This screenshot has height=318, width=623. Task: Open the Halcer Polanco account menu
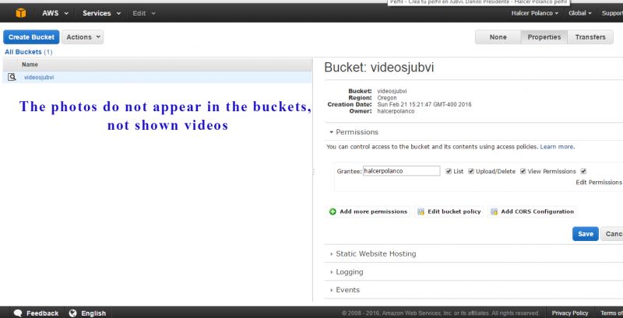534,13
